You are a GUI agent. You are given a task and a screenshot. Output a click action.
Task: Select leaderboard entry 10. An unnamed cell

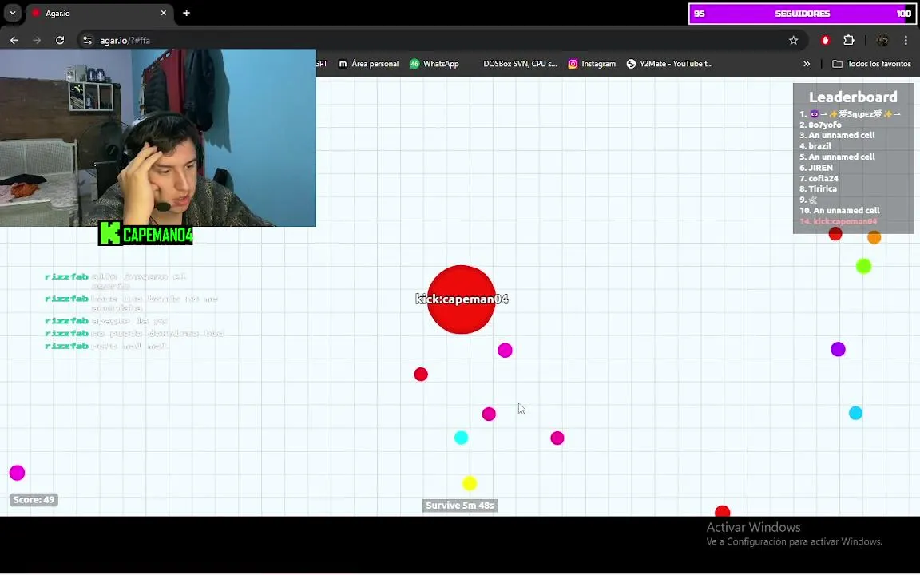[839, 211]
